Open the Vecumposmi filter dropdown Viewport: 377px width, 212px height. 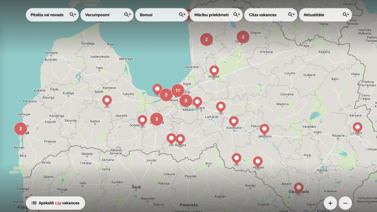point(107,15)
